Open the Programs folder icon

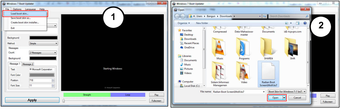point(244,49)
